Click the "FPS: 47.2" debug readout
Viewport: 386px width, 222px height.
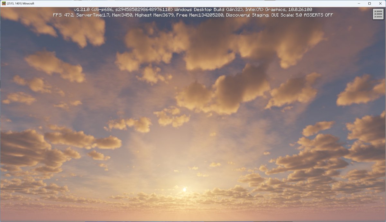click(64, 15)
